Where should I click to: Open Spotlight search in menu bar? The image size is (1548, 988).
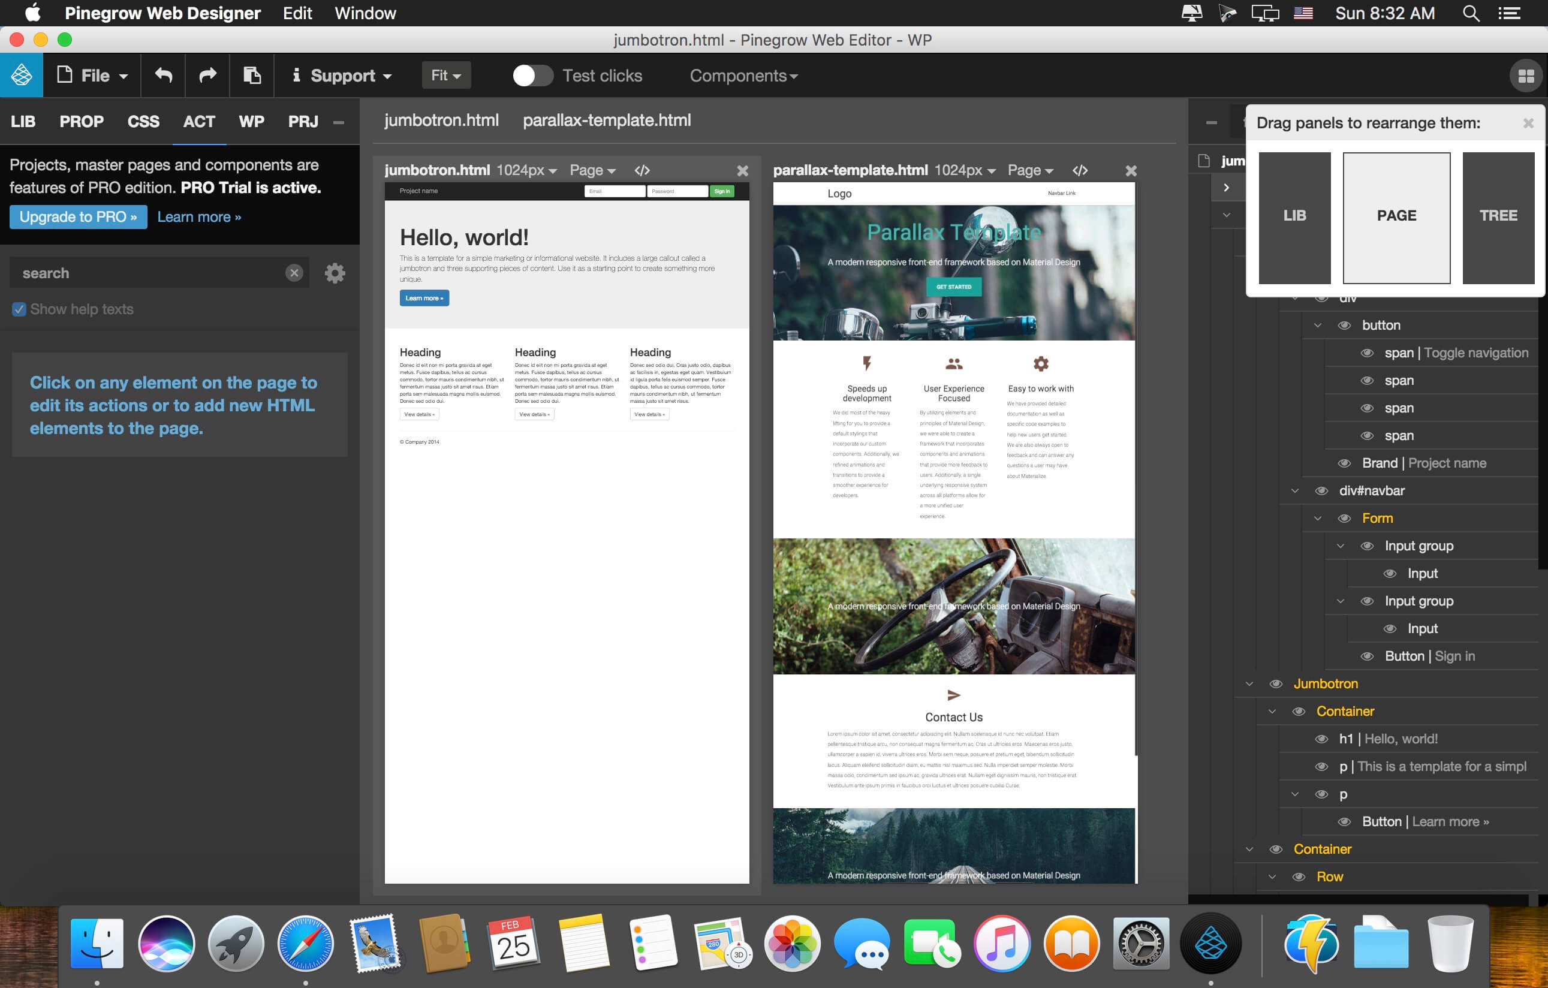1471,14
